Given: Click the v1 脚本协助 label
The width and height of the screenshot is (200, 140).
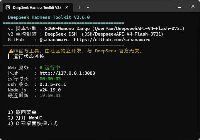Looking at the screenshot, I should point(22,29).
